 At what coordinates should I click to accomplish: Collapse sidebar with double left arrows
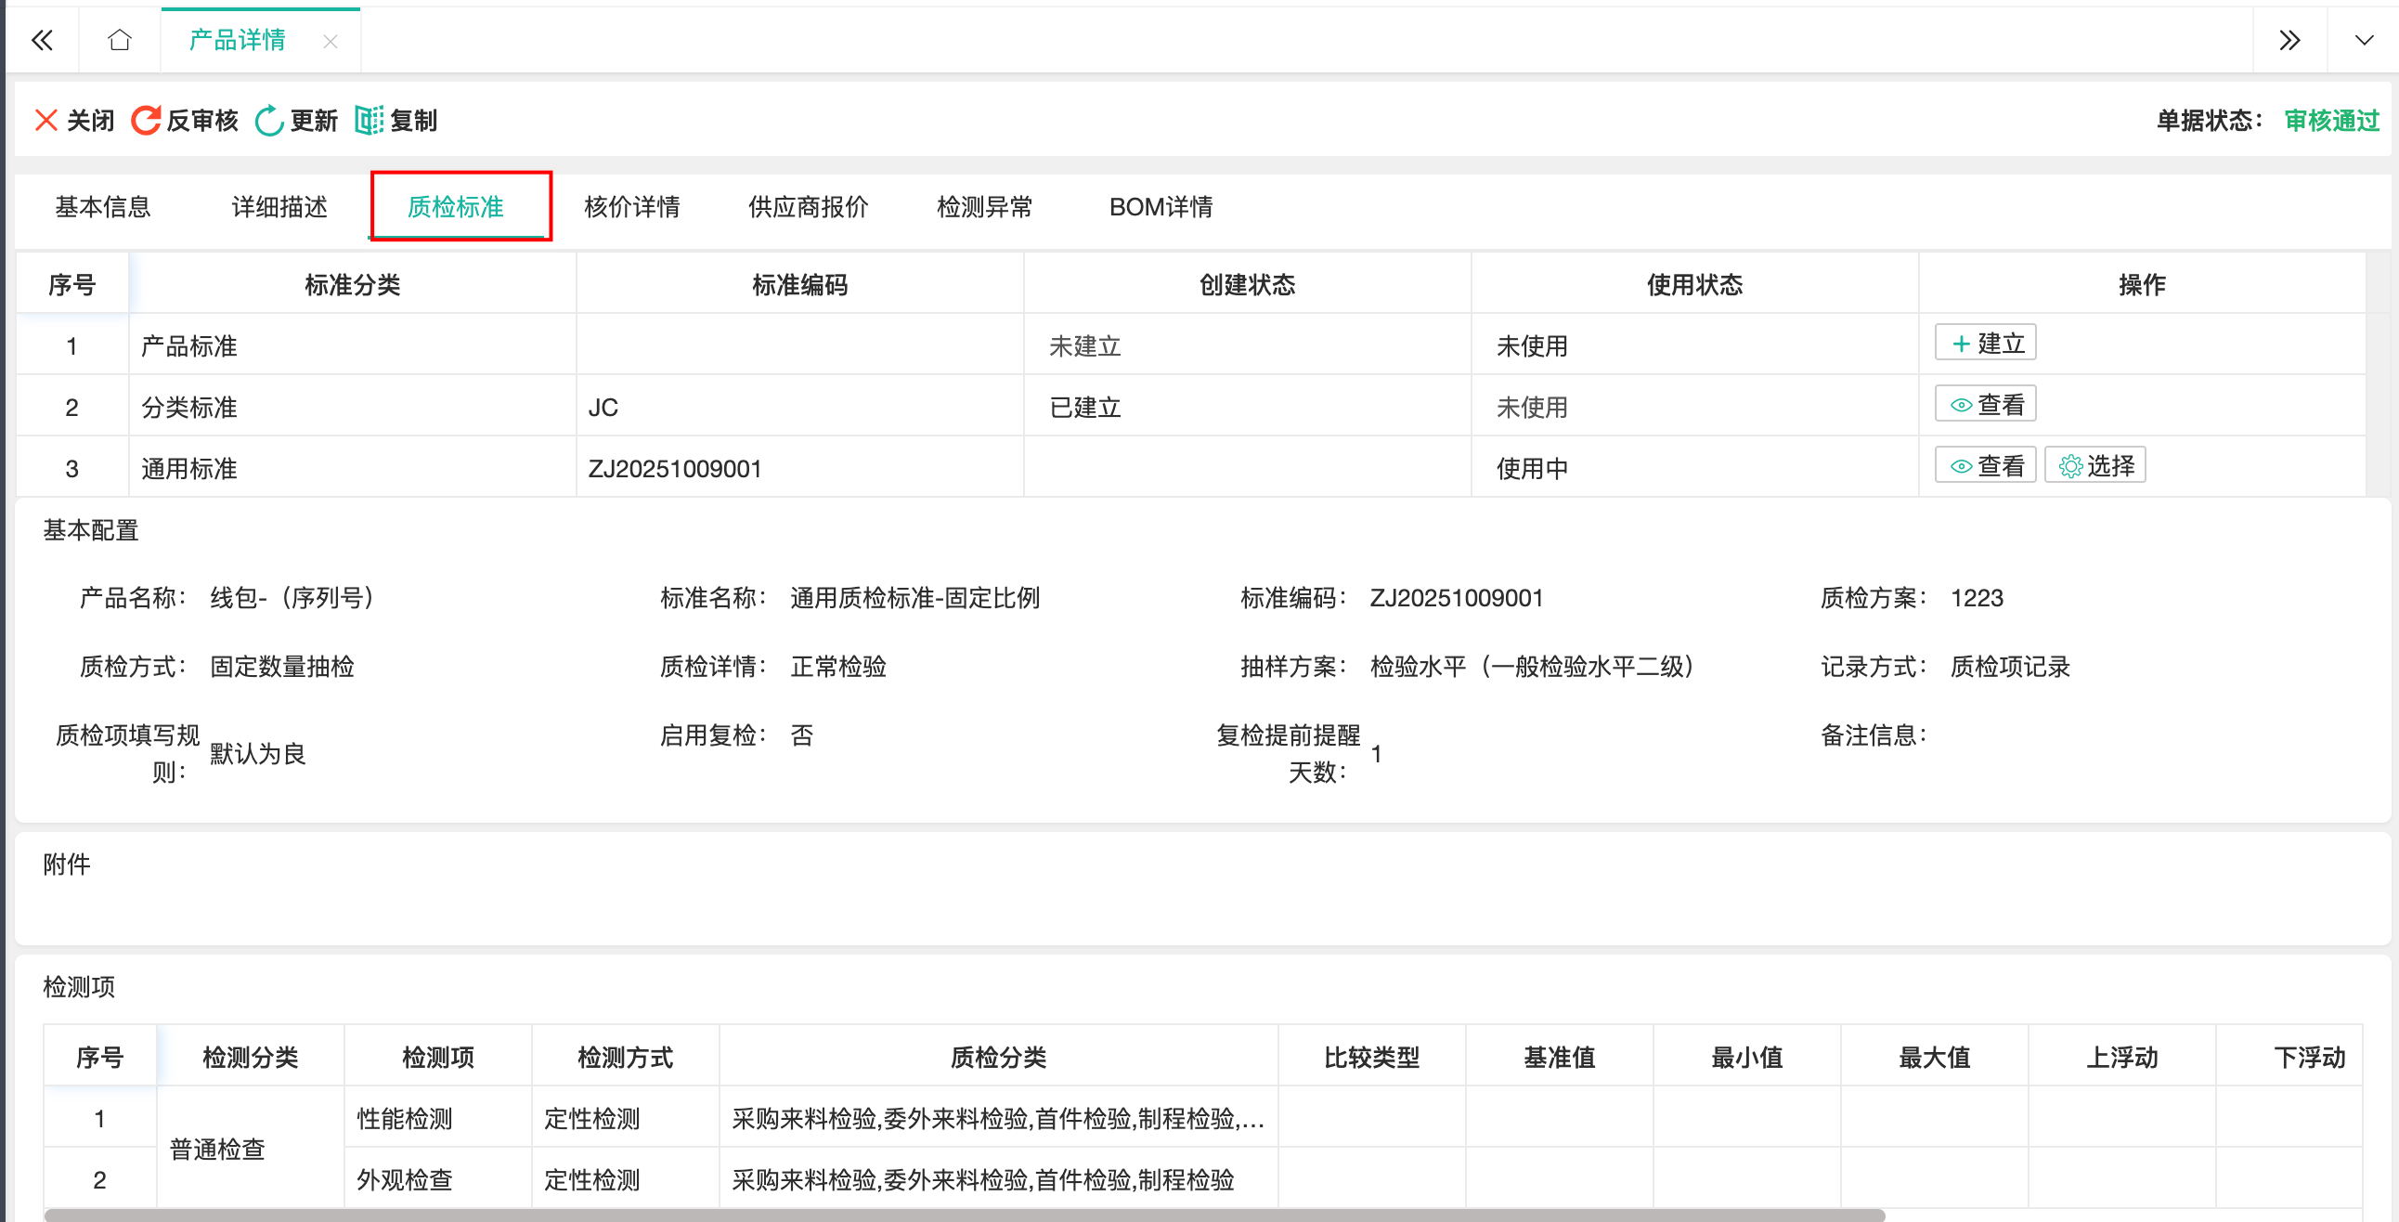point(42,40)
